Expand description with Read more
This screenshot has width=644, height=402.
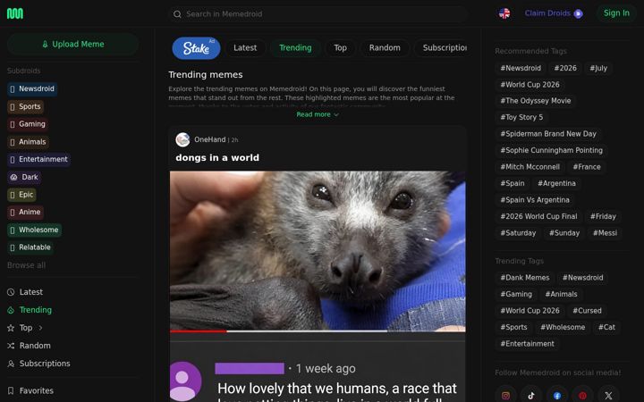coord(317,114)
